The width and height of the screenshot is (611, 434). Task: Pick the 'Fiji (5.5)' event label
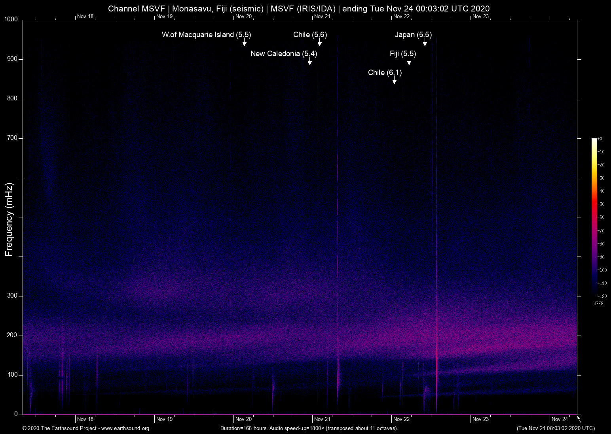click(403, 54)
